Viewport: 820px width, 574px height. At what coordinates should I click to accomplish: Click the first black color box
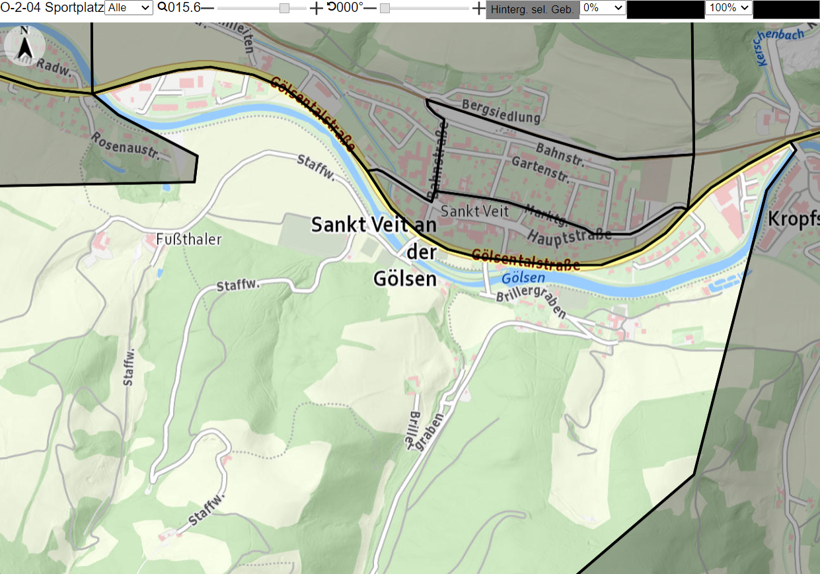coord(665,9)
